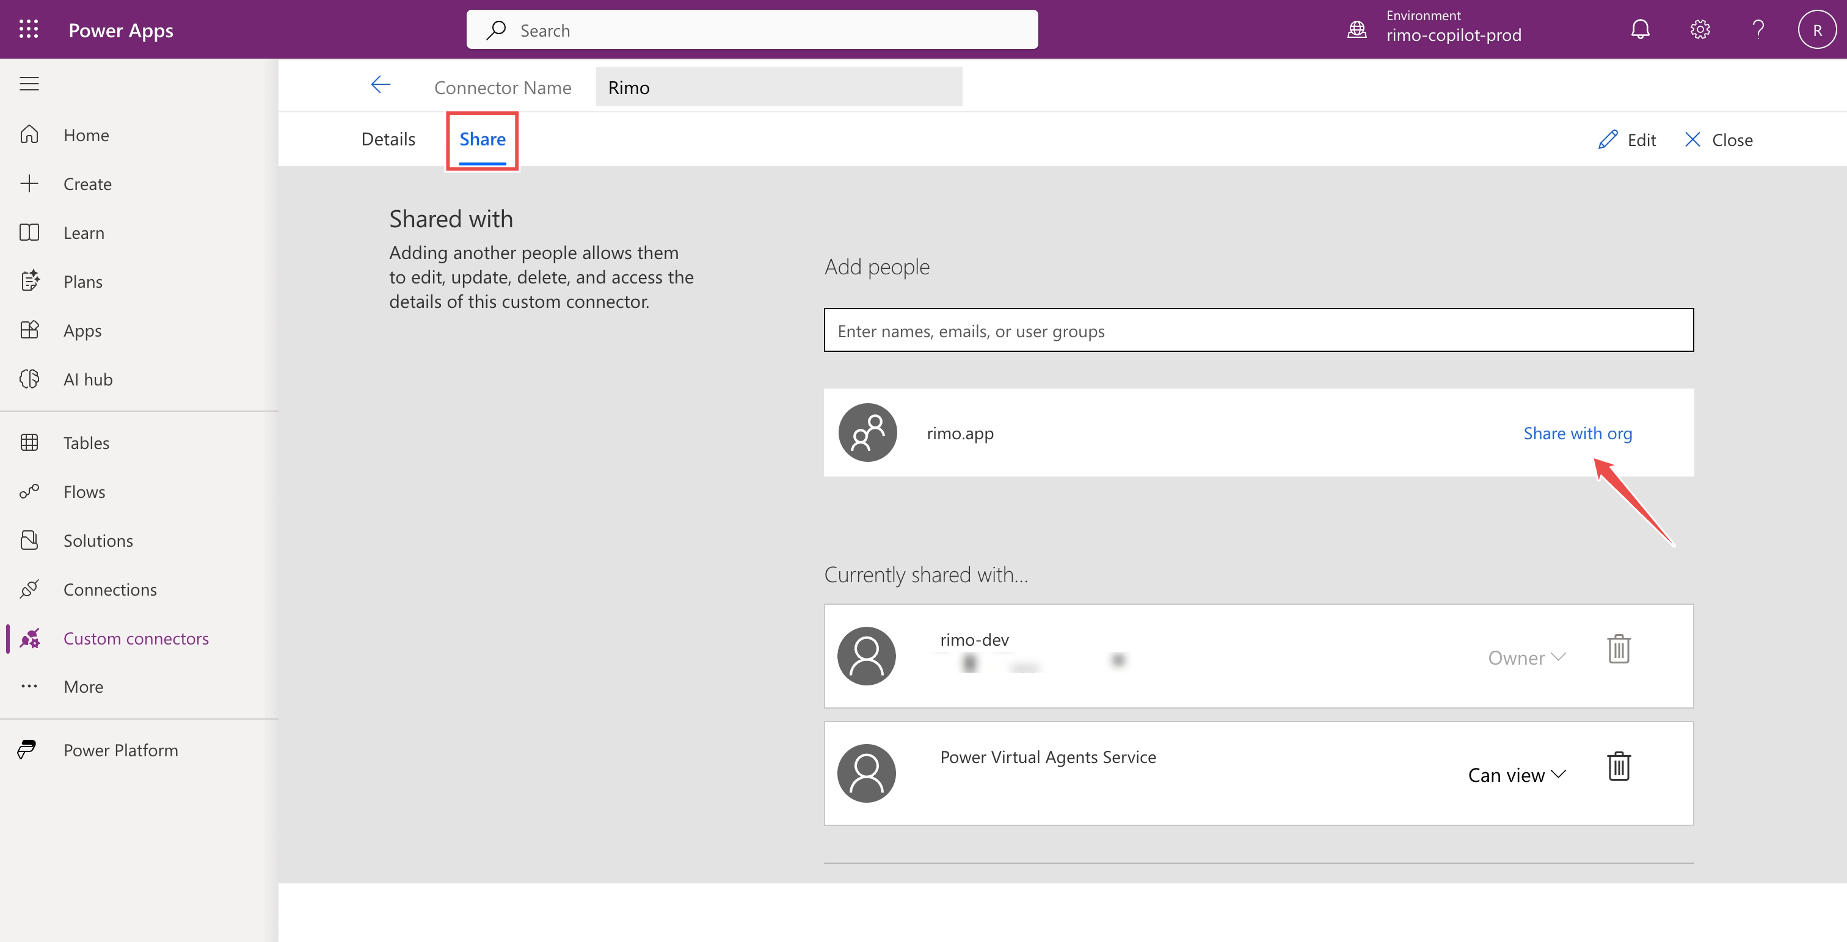The height and width of the screenshot is (942, 1847).
Task: Switch to the Details tab
Action: (x=388, y=139)
